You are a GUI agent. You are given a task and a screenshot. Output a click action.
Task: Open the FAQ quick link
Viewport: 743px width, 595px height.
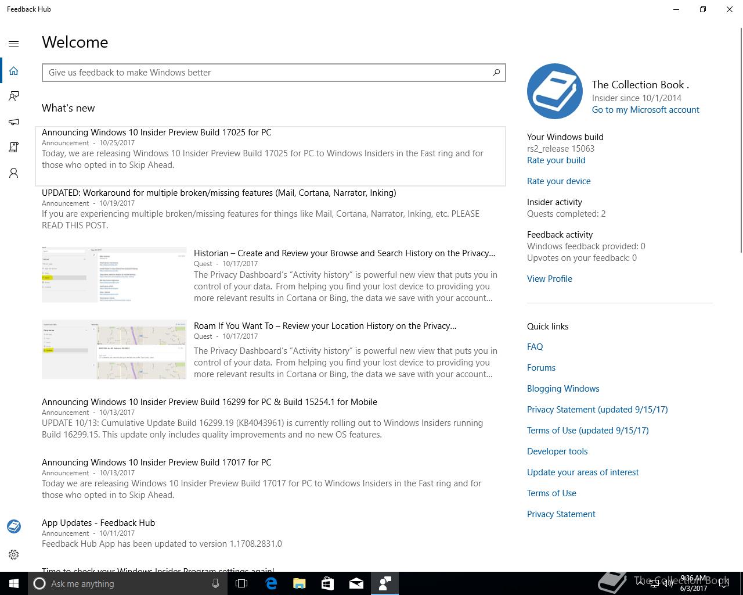point(535,347)
